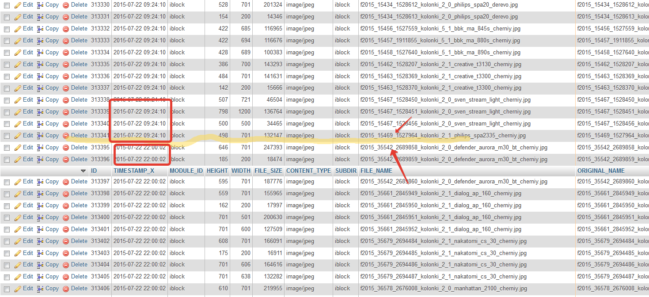
Task: Click the red Delete icon for row 313336
Action: tap(66, 76)
